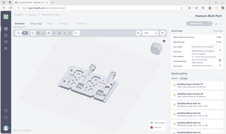Click the help question mark icon
Image resolution: width=226 pixels, height=134 pixels.
point(6,111)
